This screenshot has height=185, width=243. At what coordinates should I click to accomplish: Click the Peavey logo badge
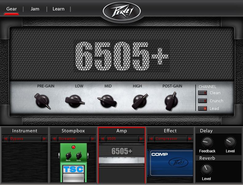[x=122, y=11]
